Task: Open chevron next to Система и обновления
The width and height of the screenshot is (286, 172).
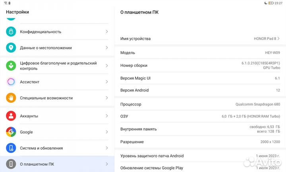Action: (x=107, y=148)
